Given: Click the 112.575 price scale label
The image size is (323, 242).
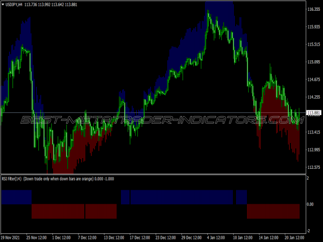Looking at the screenshot, I should pos(313,167).
